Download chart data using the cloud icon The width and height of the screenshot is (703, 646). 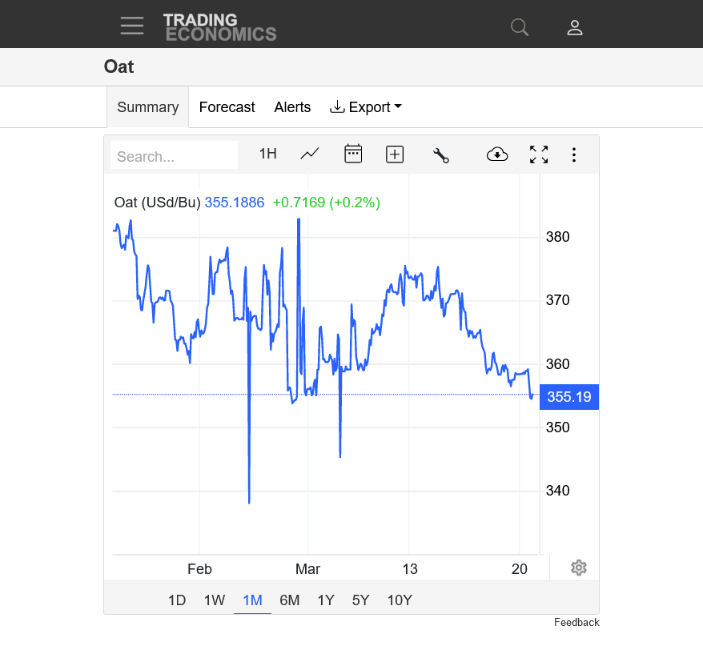coord(497,154)
